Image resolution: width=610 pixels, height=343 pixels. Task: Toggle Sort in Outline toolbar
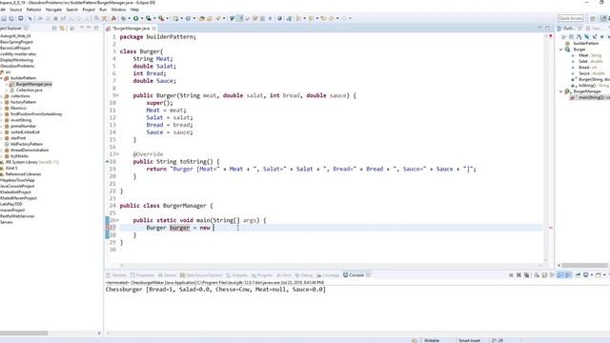579,36
